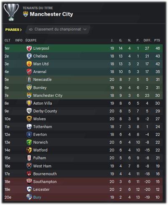The width and height of the screenshot is (168, 205).
Task: Click the Chelsea club badge
Action: (29, 56)
